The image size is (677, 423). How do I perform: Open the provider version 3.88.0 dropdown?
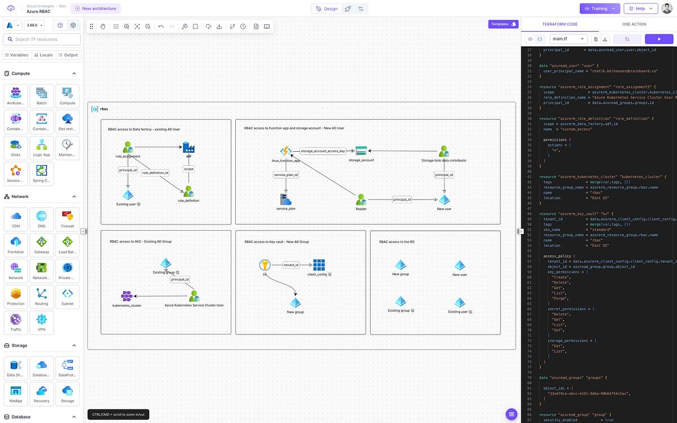(x=34, y=25)
